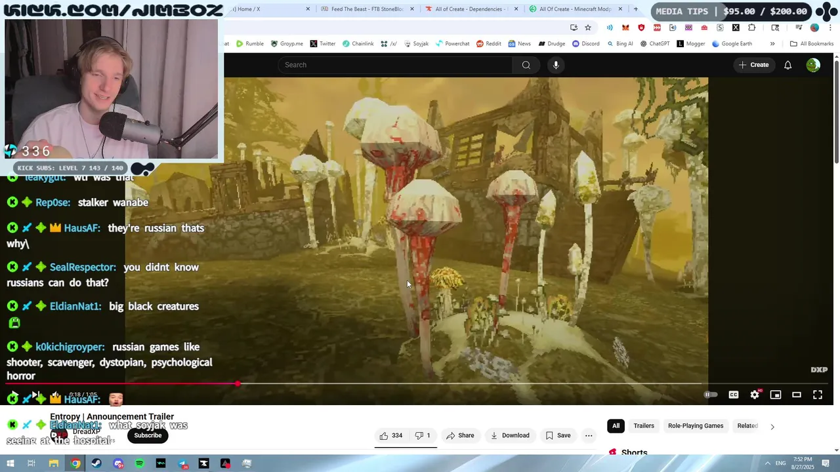Dislike the Entropy trailer video
The image size is (840, 472).
coord(423,435)
